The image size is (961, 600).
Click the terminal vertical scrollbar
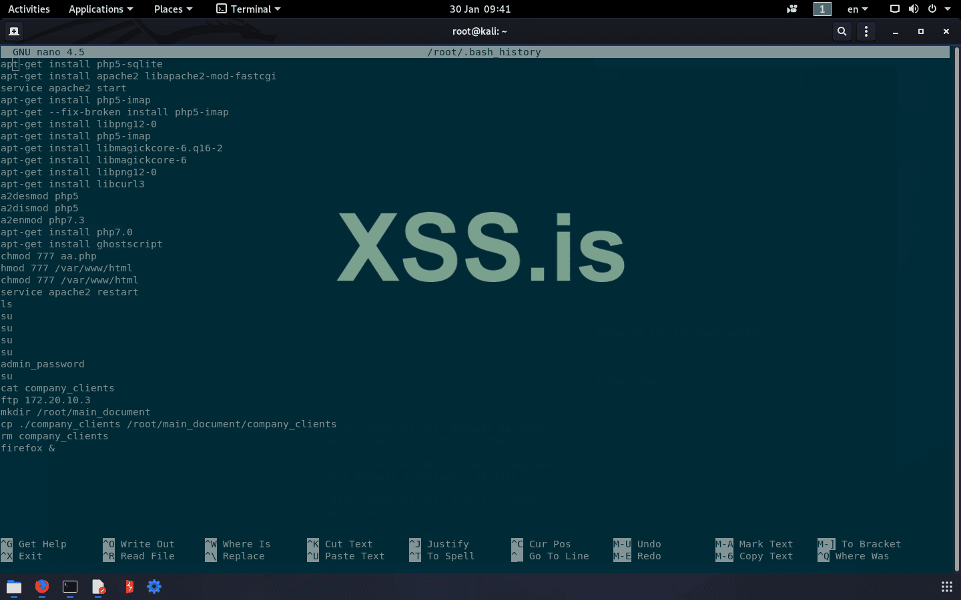[x=956, y=309]
